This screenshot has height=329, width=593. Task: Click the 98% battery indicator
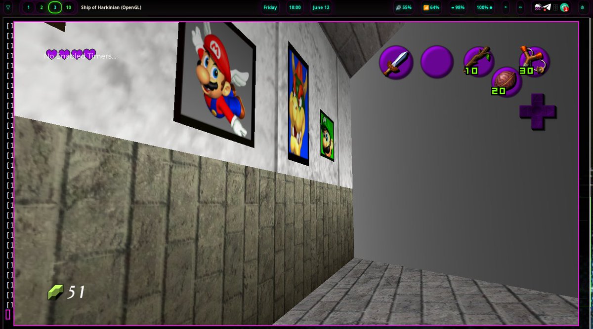(x=458, y=7)
